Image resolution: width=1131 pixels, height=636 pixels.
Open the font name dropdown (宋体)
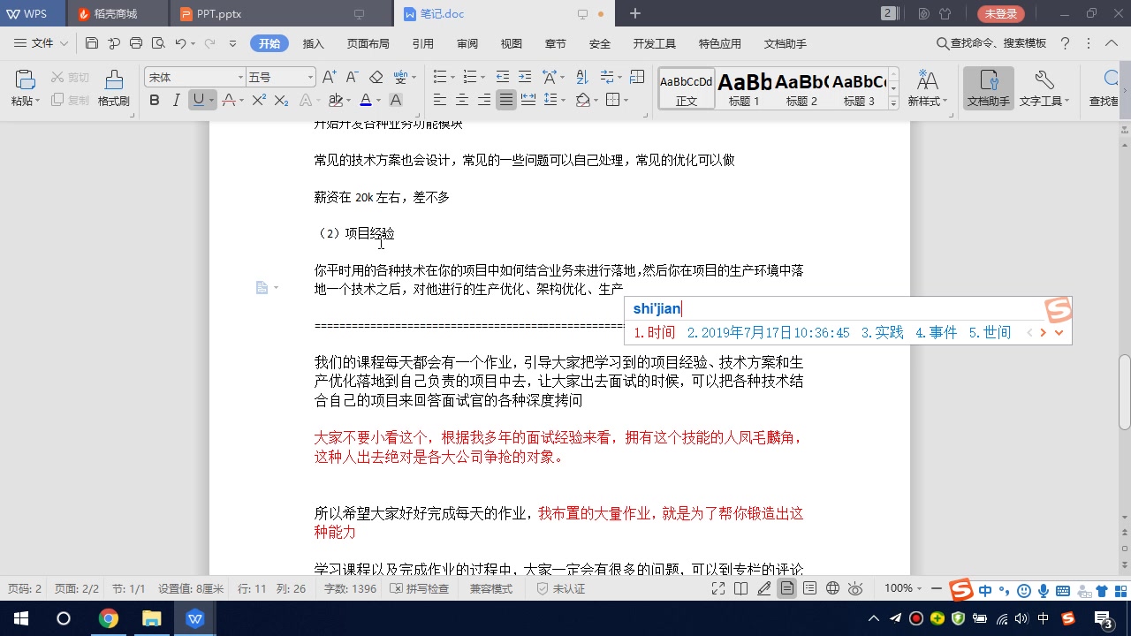240,78
